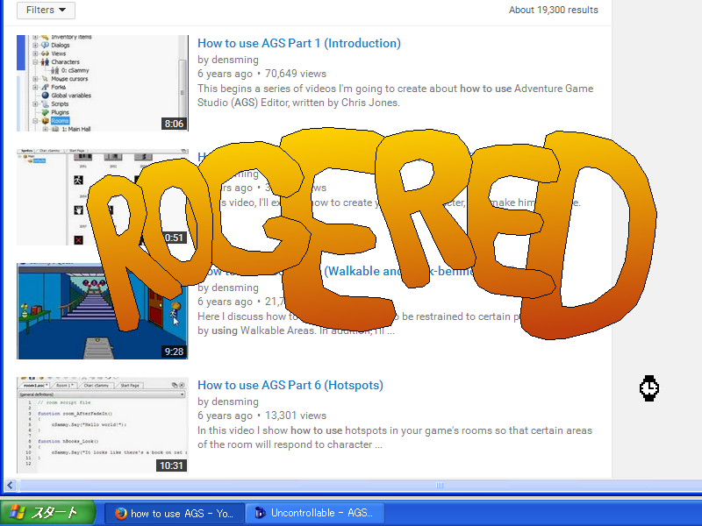Click the 10:31 duration badge
This screenshot has width=702, height=526.
click(172, 466)
